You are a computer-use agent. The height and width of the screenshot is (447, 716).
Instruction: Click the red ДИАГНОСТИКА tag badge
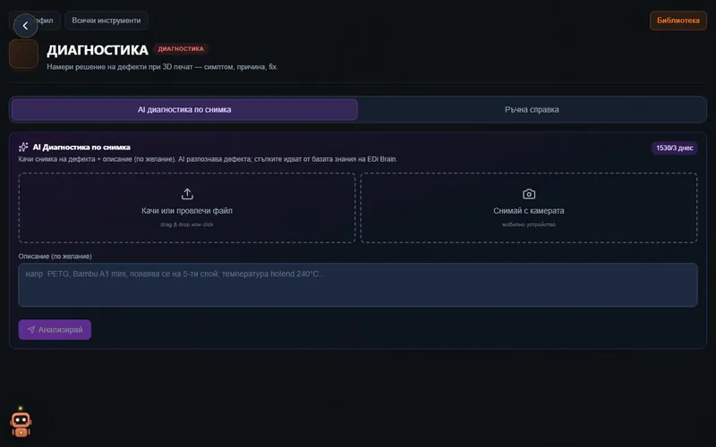pyautogui.click(x=181, y=49)
